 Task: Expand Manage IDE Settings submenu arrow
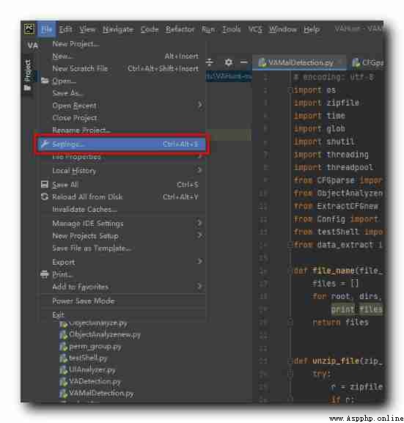click(199, 223)
